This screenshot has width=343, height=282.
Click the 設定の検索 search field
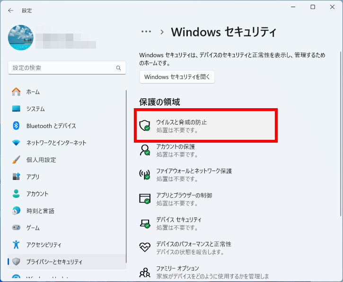[x=67, y=68]
